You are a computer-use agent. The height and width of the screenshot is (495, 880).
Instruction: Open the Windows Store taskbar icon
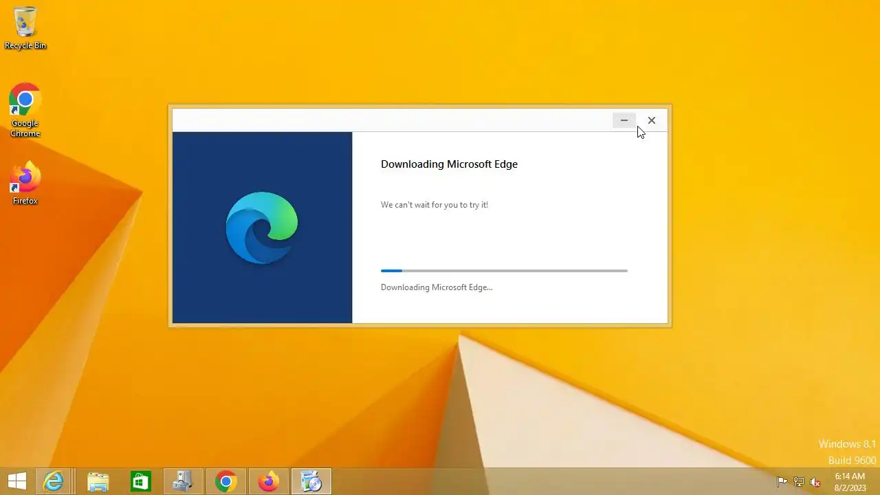(141, 481)
